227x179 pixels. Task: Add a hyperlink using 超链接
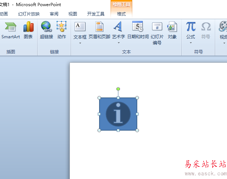pyautogui.click(x=46, y=30)
